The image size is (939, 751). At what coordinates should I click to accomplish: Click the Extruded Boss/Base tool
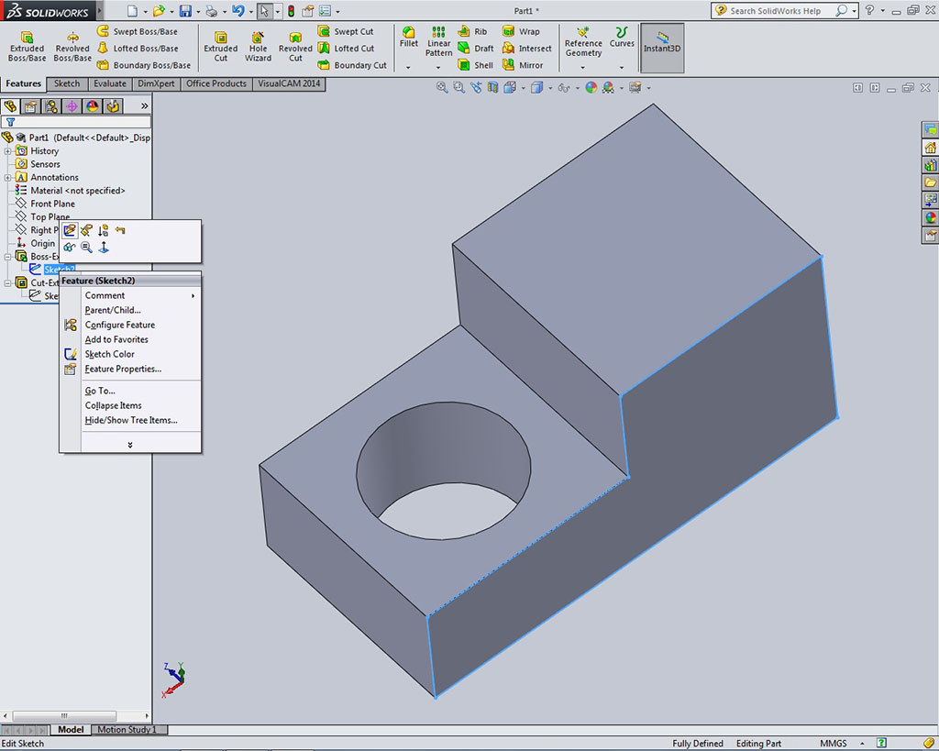27,47
